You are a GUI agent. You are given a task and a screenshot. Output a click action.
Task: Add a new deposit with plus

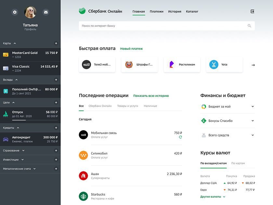click(x=56, y=80)
